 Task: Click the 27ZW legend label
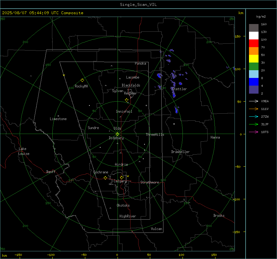[x=265, y=116]
